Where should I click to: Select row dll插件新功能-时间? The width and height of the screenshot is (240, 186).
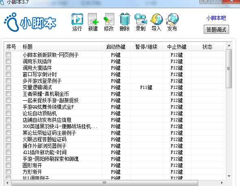pos(114,152)
